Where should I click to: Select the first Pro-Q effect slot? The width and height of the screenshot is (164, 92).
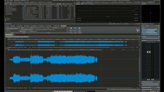[150, 30]
